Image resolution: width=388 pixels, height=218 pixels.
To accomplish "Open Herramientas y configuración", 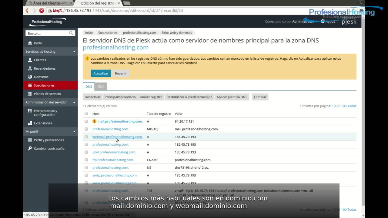I will tap(45, 113).
